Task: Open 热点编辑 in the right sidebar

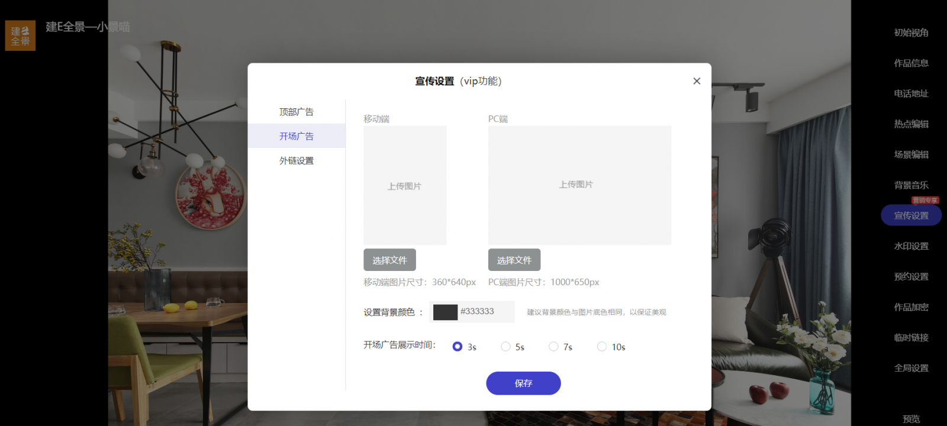Action: tap(911, 124)
